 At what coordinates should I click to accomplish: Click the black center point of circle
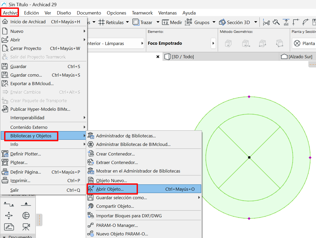[x=249, y=157]
